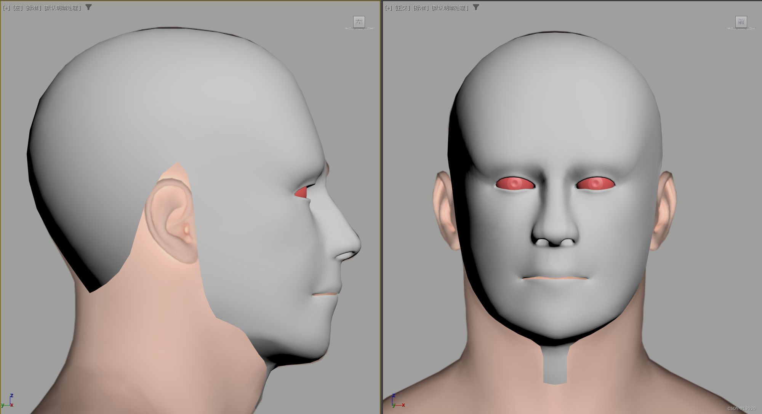Viewport: 762px width, 414px height.
Task: Open the [左] point-of-view viewport menu
Action: pyautogui.click(x=18, y=8)
